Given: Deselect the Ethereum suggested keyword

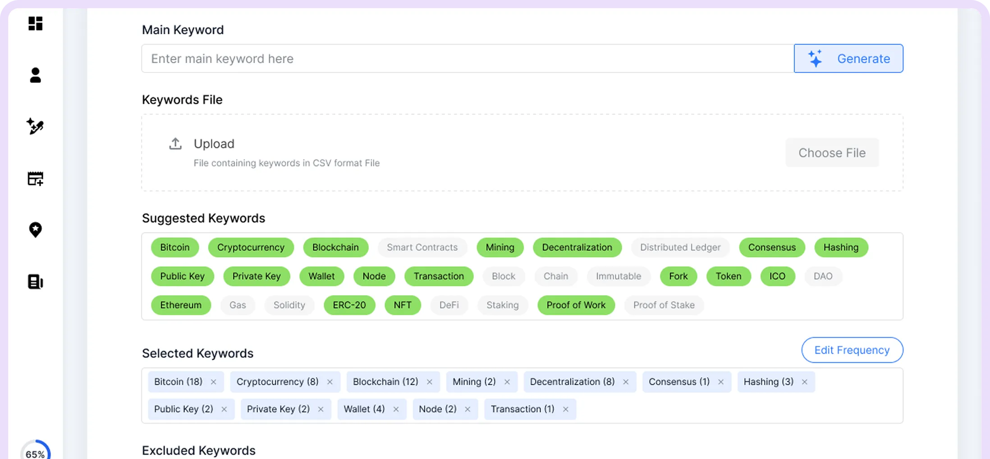Looking at the screenshot, I should pos(180,305).
